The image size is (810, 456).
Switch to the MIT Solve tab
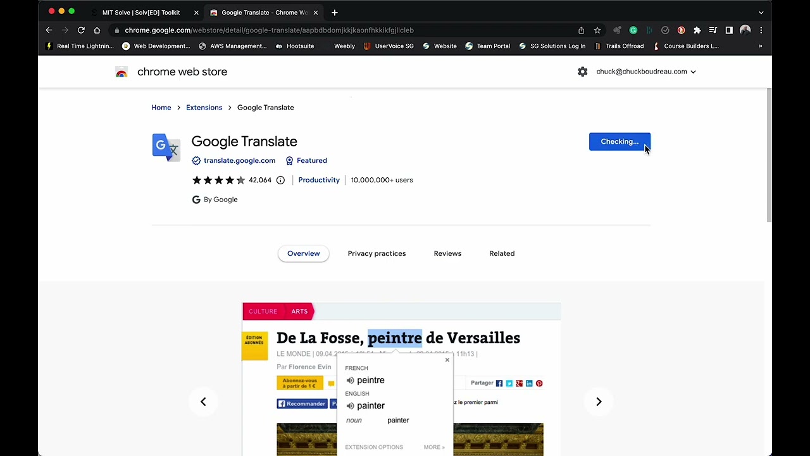140,12
